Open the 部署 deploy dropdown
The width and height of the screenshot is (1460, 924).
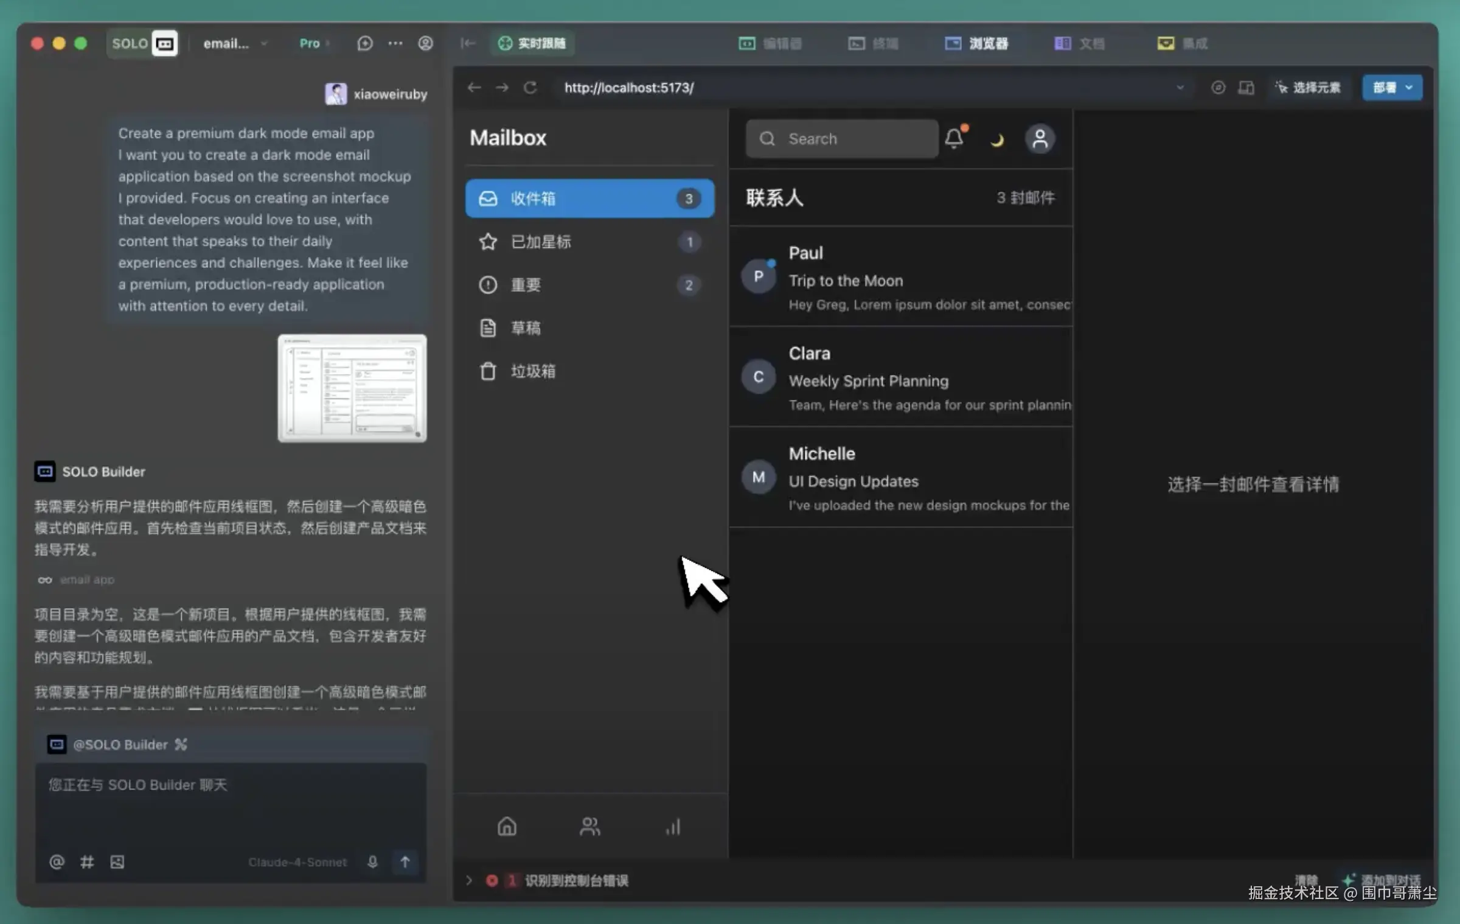[x=1392, y=88]
